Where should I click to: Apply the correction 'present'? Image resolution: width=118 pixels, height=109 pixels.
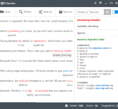pyautogui.click(x=12, y=35)
